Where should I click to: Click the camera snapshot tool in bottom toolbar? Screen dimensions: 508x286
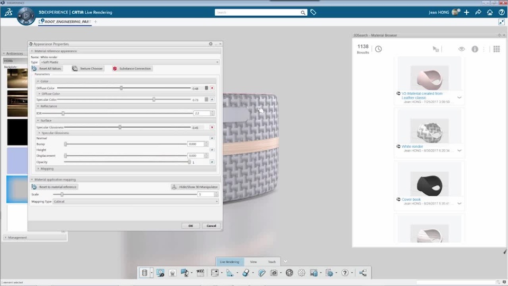pos(274,273)
